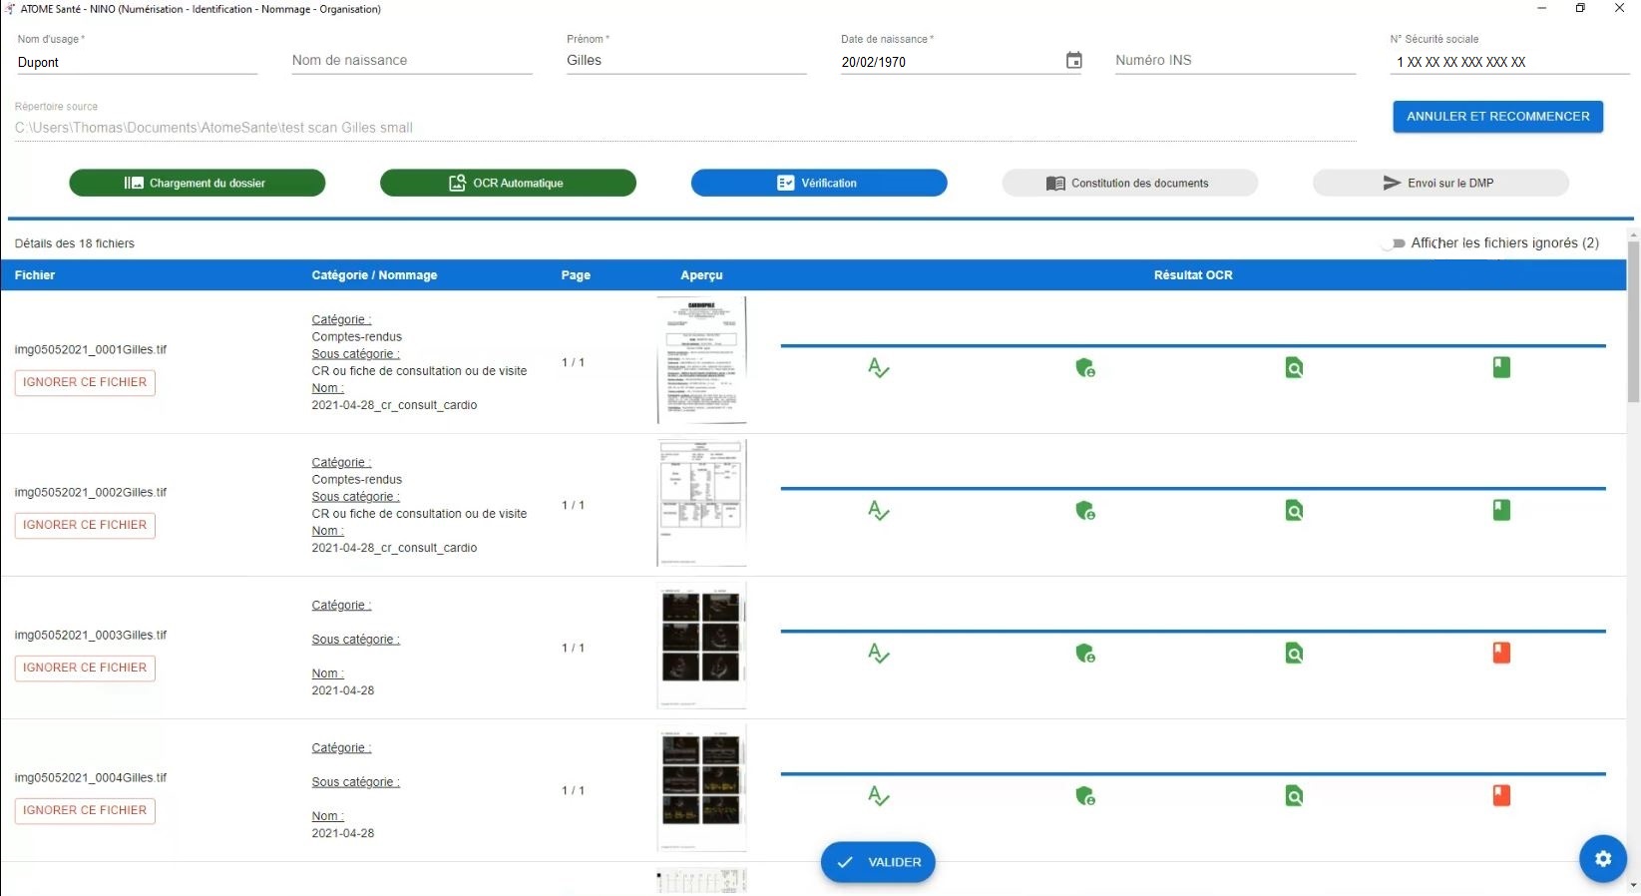Click text-check icon in img05052021_0004Gilles.tif row

[878, 796]
